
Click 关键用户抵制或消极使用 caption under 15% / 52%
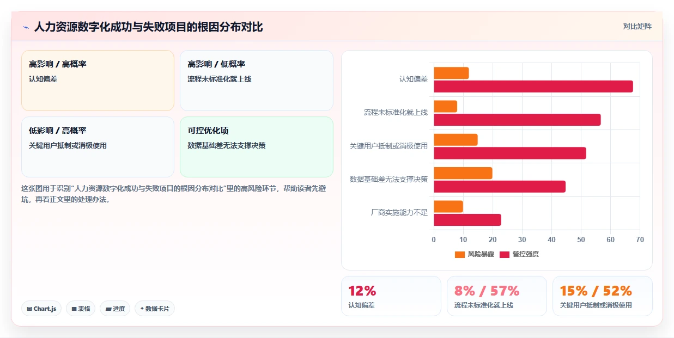click(x=596, y=305)
